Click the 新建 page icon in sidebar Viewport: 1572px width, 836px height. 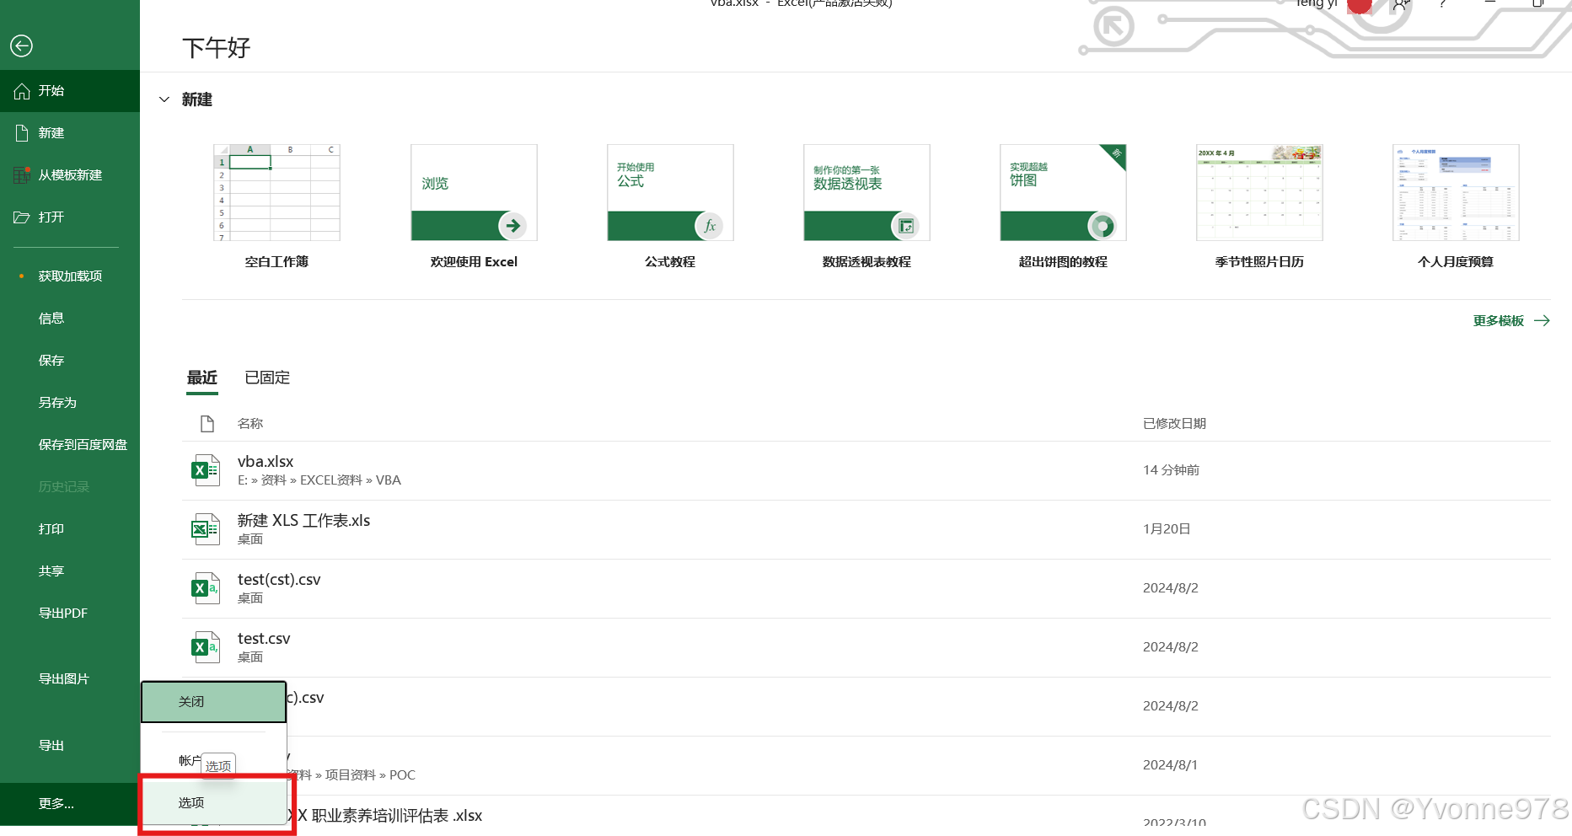pyautogui.click(x=22, y=133)
